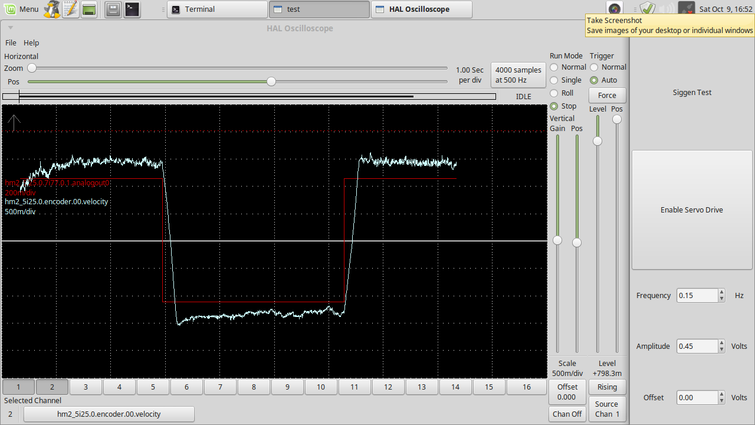Screen dimensions: 755x425
Task: Open HAL Oscilloscope window menu arrow
Action: point(11,28)
